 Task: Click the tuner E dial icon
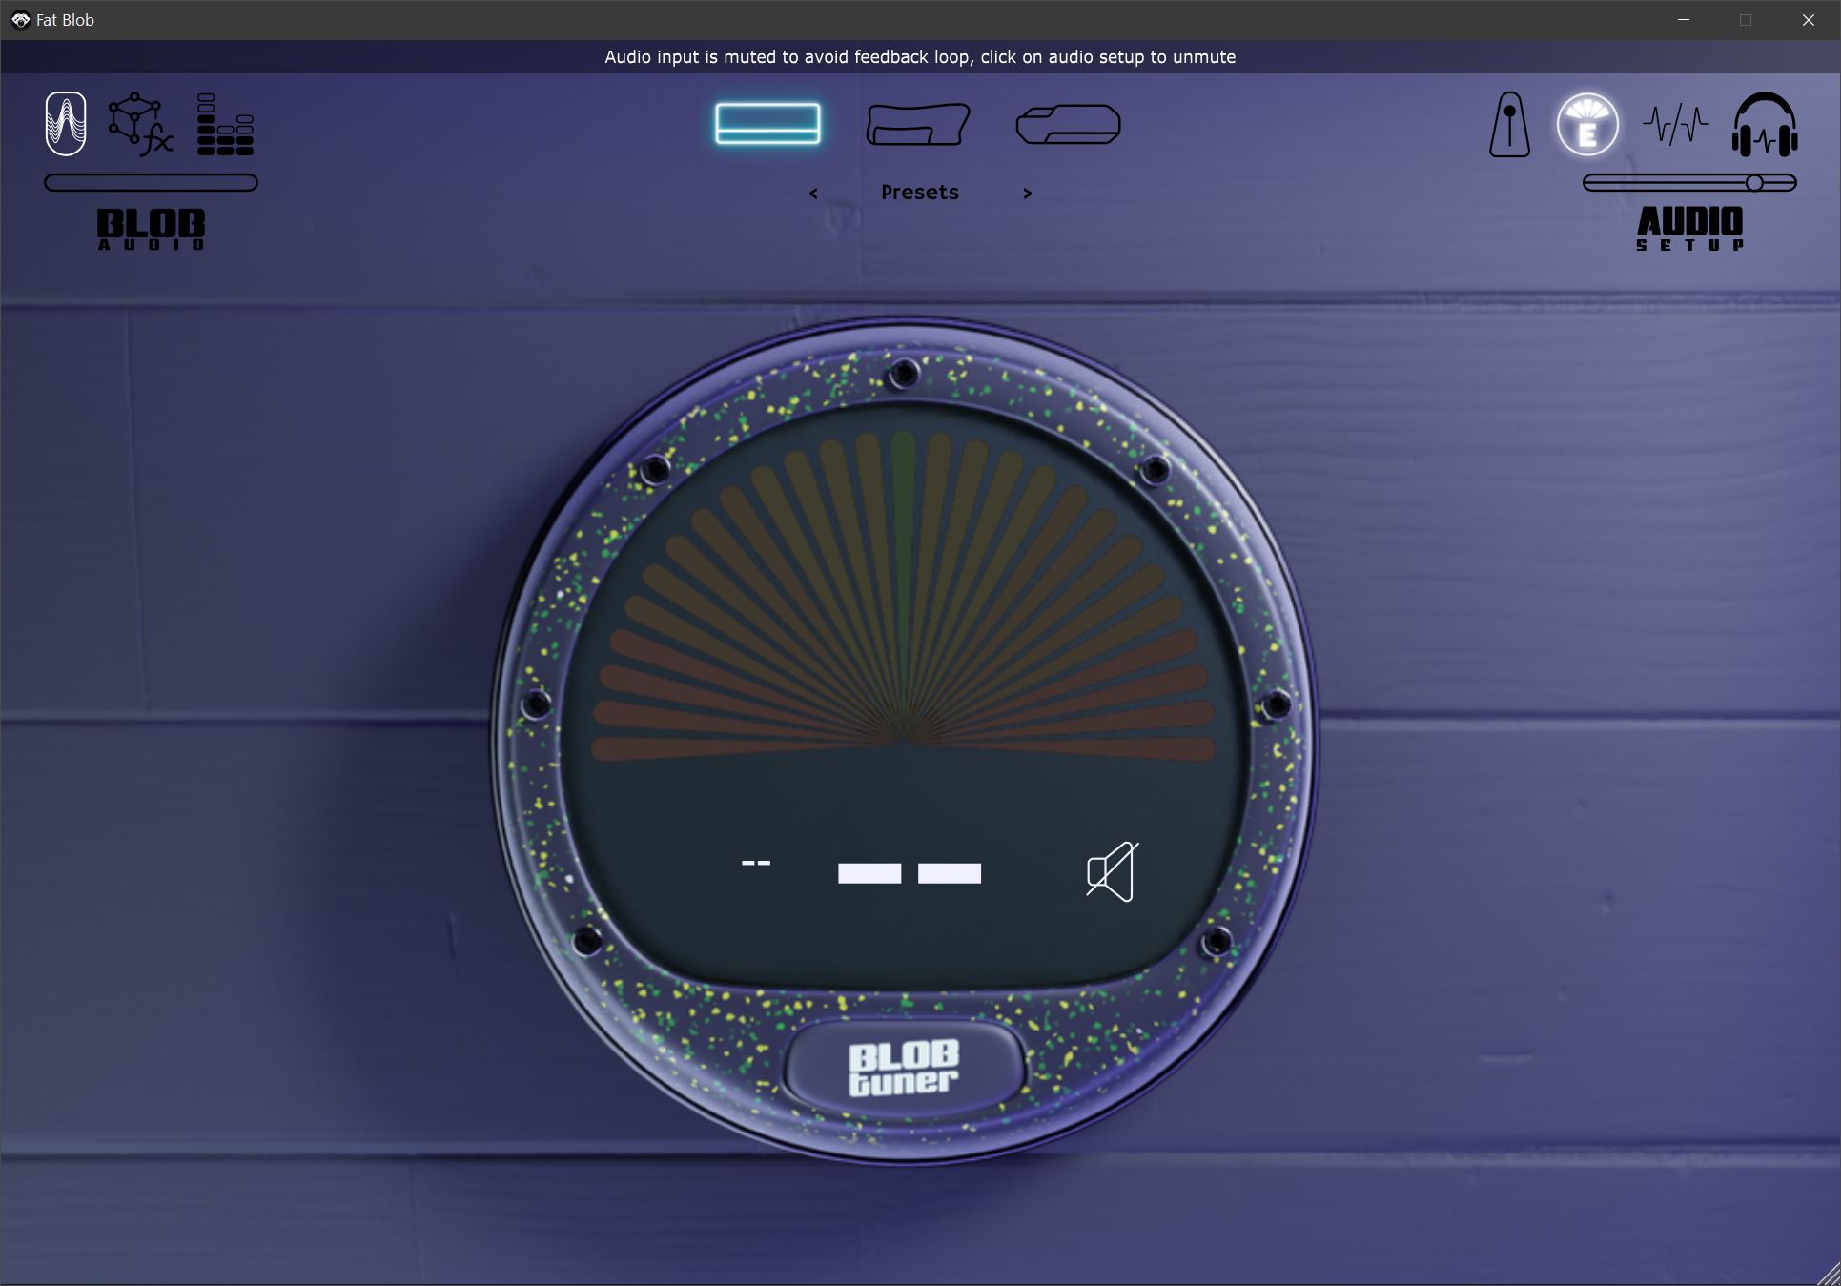pyautogui.click(x=1587, y=125)
